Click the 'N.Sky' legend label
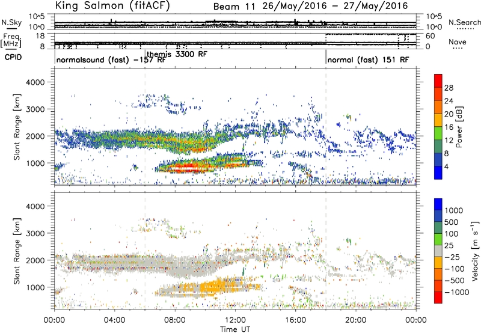The image size is (481, 333). point(11,22)
